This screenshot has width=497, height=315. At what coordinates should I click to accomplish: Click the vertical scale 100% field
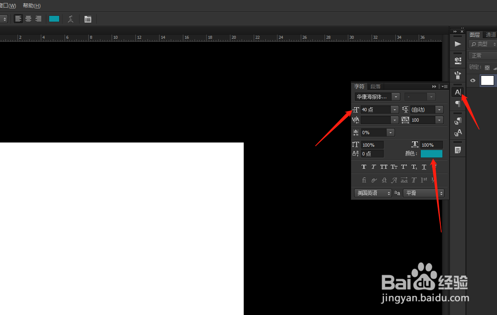[372, 145]
